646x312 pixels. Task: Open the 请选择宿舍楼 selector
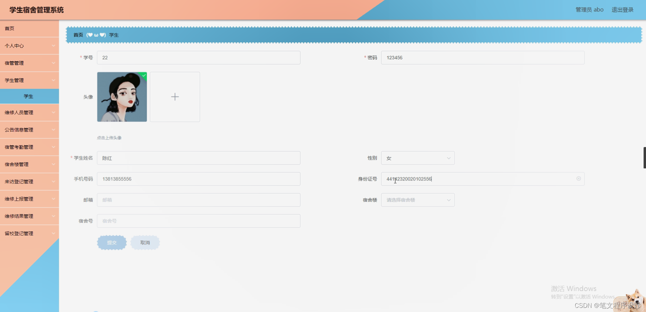coord(417,200)
